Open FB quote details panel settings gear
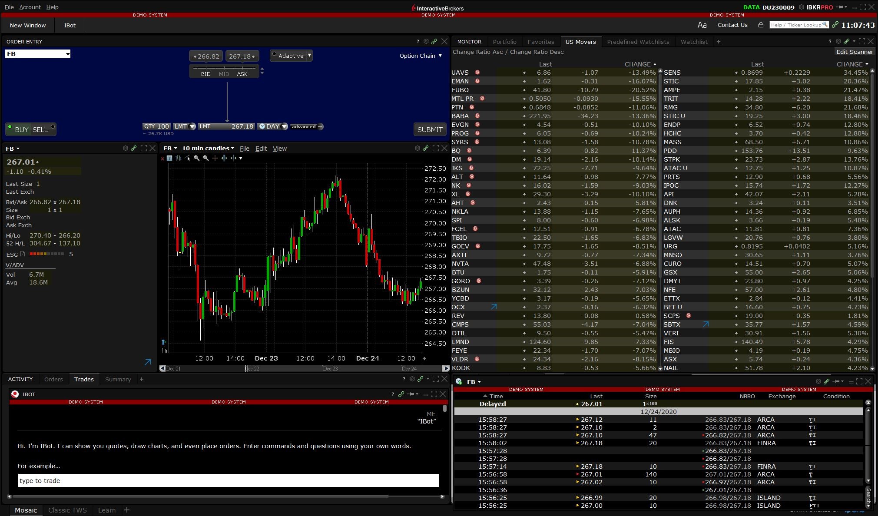This screenshot has width=878, height=516. pos(126,149)
